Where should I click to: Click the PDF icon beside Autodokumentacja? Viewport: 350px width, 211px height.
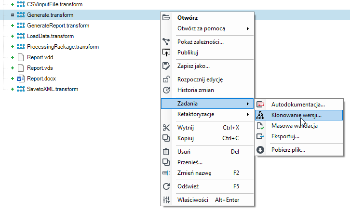coord(260,105)
